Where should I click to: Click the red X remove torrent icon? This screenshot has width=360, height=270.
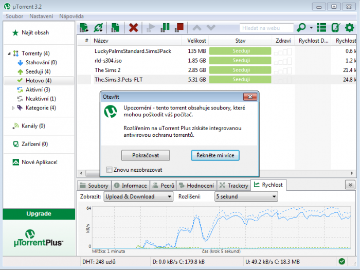(x=133, y=28)
